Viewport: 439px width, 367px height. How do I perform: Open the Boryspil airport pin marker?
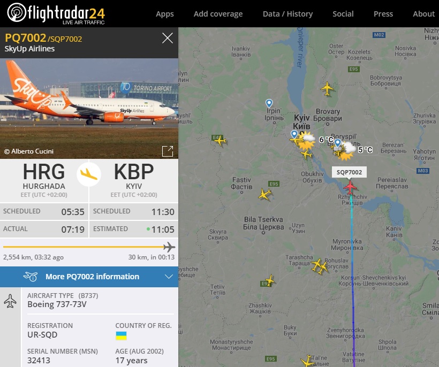338,143
